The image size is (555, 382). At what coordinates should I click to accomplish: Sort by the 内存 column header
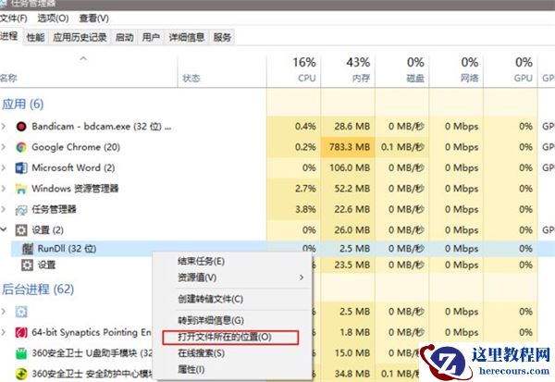361,78
